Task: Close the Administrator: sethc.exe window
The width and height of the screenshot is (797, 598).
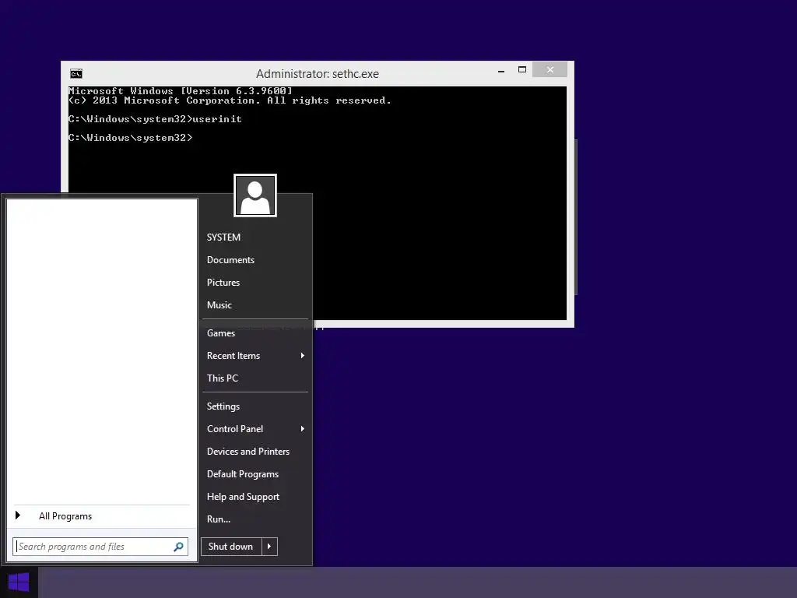Action: (x=550, y=69)
